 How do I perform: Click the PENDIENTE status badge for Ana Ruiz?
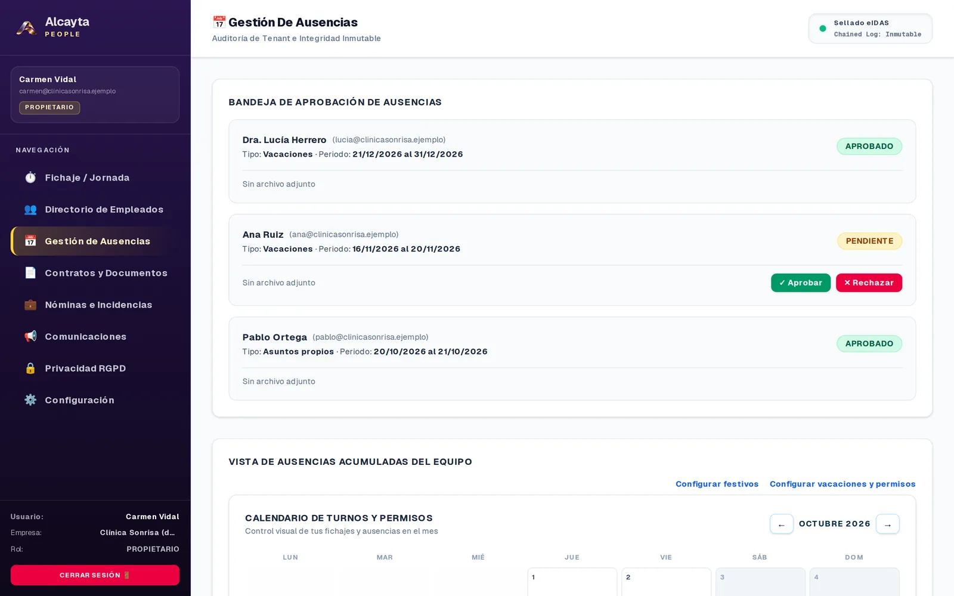tap(869, 241)
